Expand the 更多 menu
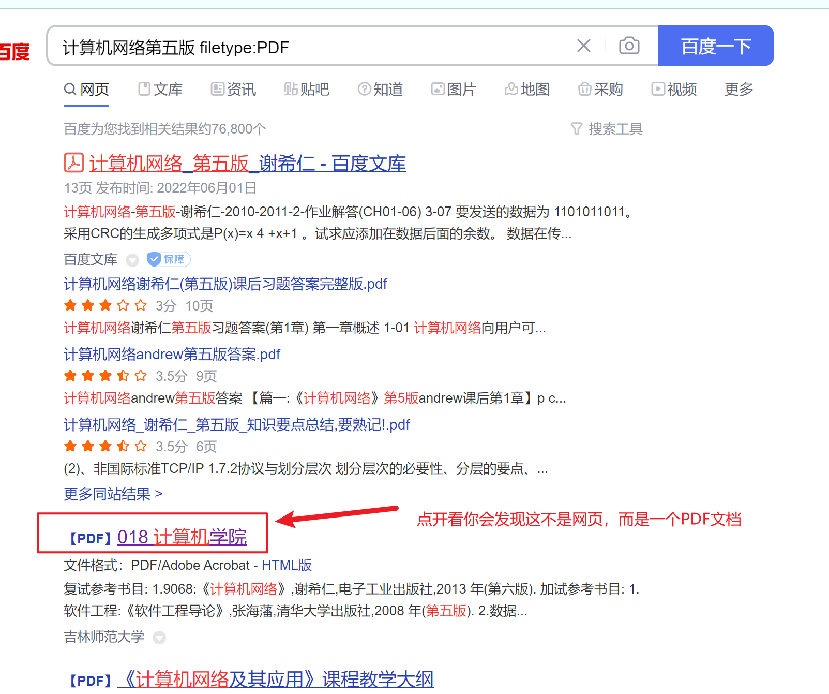The image size is (829, 694). (x=738, y=90)
